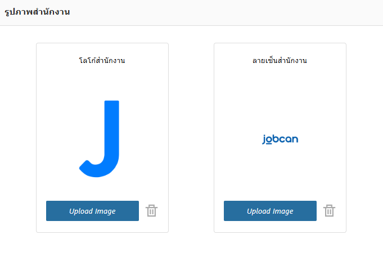The width and height of the screenshot is (383, 257).
Task: Clear the jobcan signature with its delete icon
Action: click(x=330, y=211)
